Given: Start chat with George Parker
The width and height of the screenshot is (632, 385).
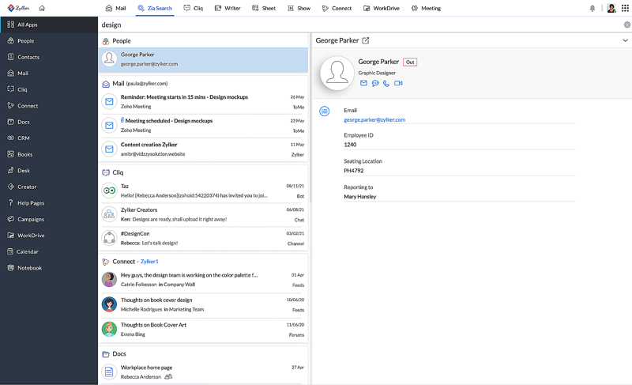Looking at the screenshot, I should 375,83.
